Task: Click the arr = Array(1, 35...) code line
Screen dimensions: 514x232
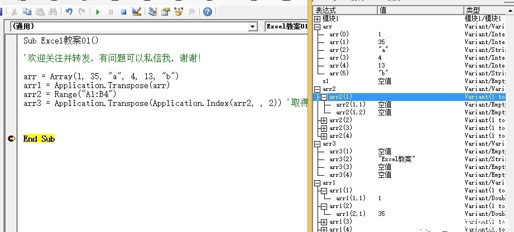Action: [x=101, y=76]
